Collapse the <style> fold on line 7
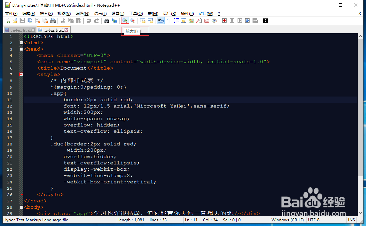The width and height of the screenshot is (366, 226). pos(21,74)
